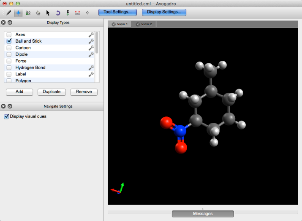Viewport: 302px width, 221px height.
Task: Select the Manipulate hand tool
Action: (x=38, y=13)
